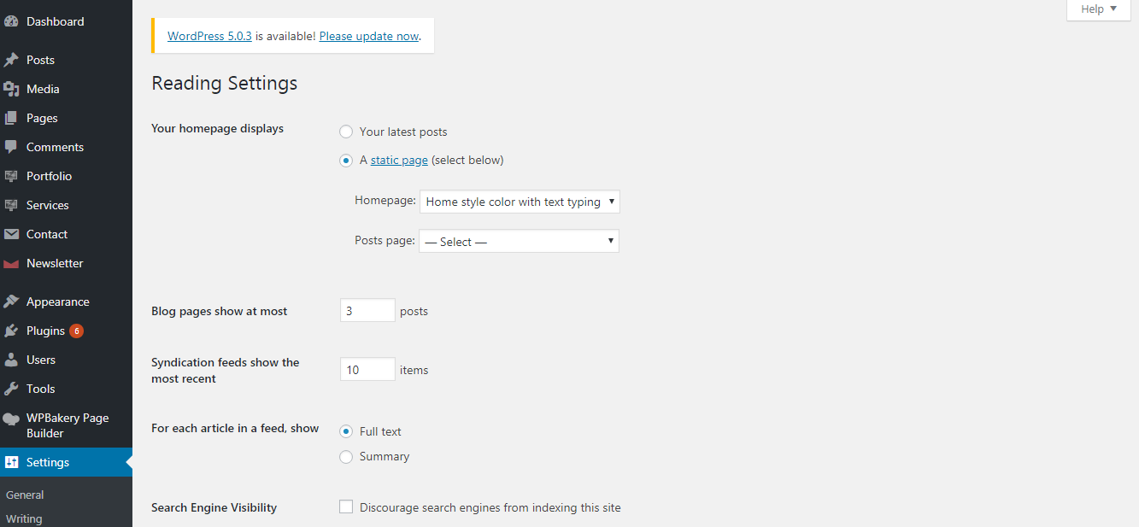This screenshot has height=527, width=1139.
Task: Choose the Summary feed option
Action: tap(346, 457)
